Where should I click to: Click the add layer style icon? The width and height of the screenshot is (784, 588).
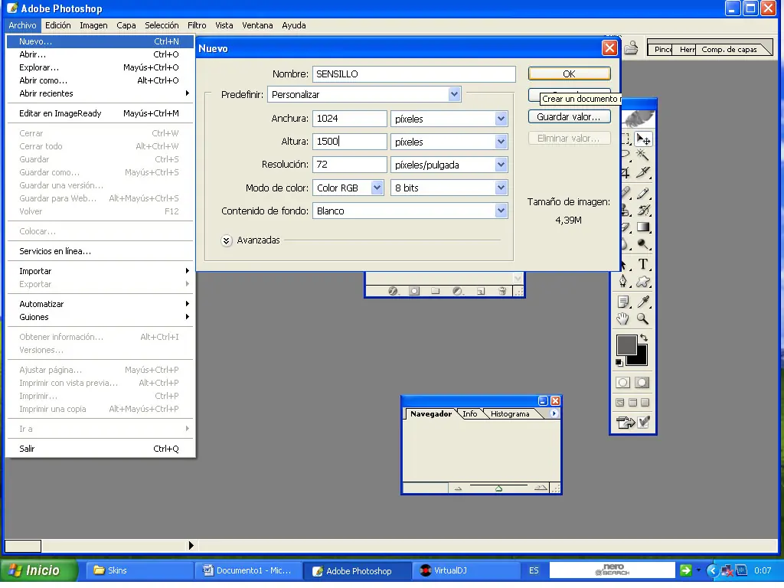pos(394,291)
